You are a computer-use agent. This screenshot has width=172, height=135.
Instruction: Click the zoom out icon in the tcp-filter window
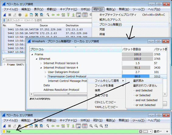(x=96, y=126)
